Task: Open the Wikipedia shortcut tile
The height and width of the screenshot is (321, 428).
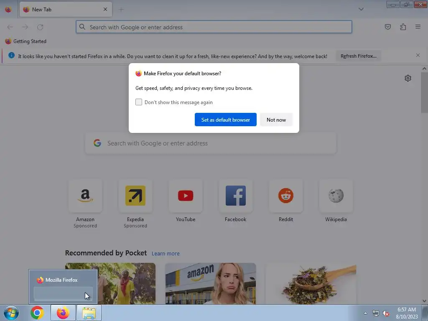Action: click(336, 196)
